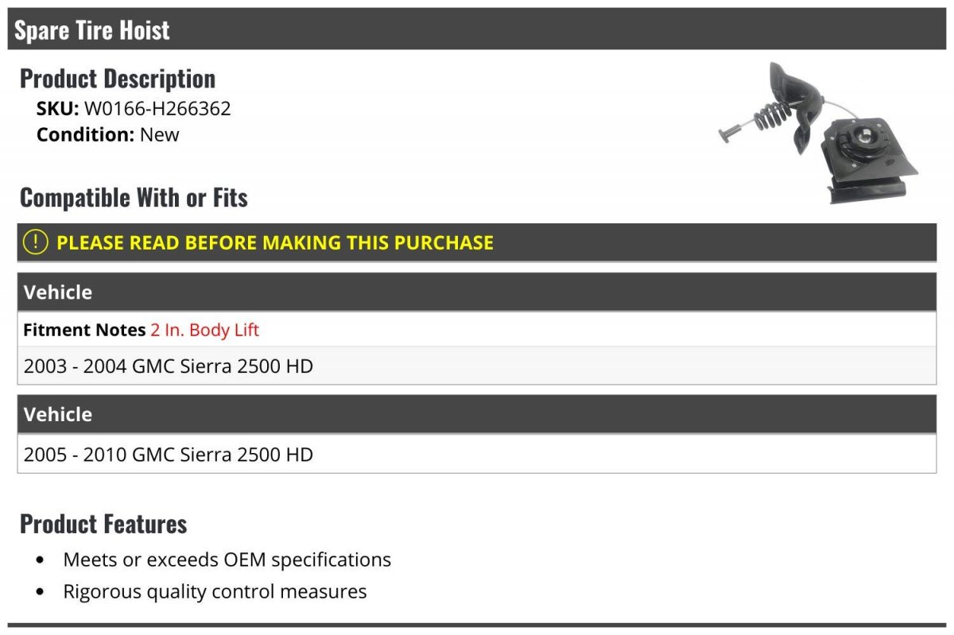Image resolution: width=954 pixels, height=635 pixels.
Task: Click the second Vehicle table header
Action: click(x=58, y=415)
